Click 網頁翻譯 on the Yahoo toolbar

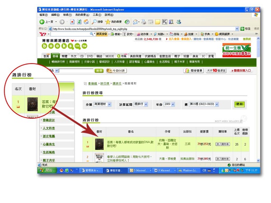pyautogui.click(x=223, y=34)
